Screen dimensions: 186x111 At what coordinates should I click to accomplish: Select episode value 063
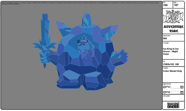coord(165,39)
